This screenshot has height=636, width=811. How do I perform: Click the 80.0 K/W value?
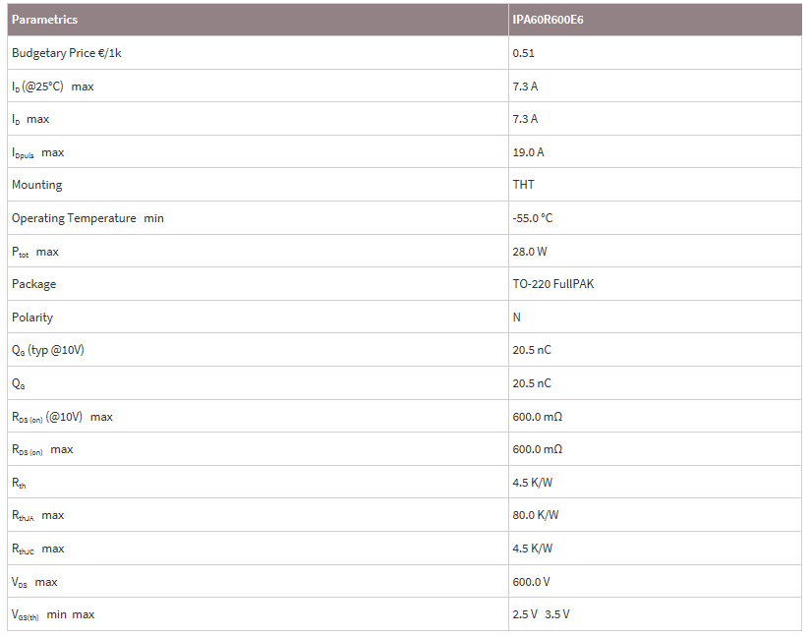tap(532, 515)
